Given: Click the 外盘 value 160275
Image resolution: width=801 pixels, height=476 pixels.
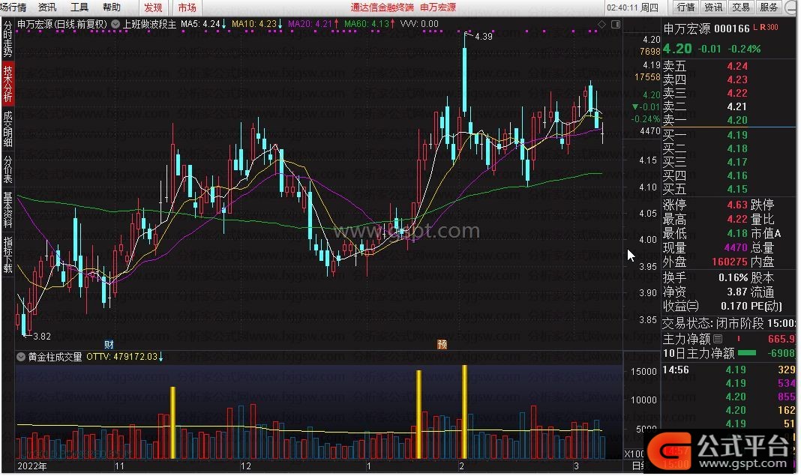Looking at the screenshot, I should [730, 262].
